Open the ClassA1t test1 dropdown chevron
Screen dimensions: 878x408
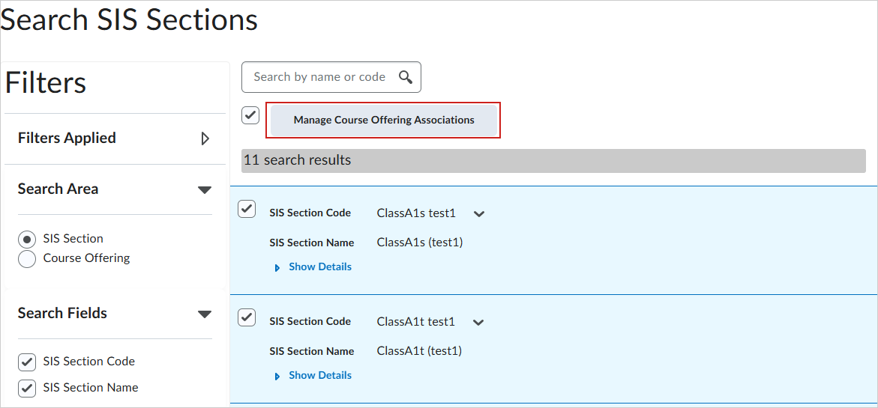(x=478, y=323)
